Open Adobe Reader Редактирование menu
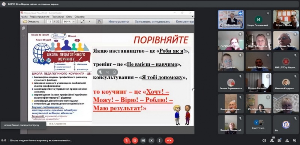 click(x=40, y=17)
